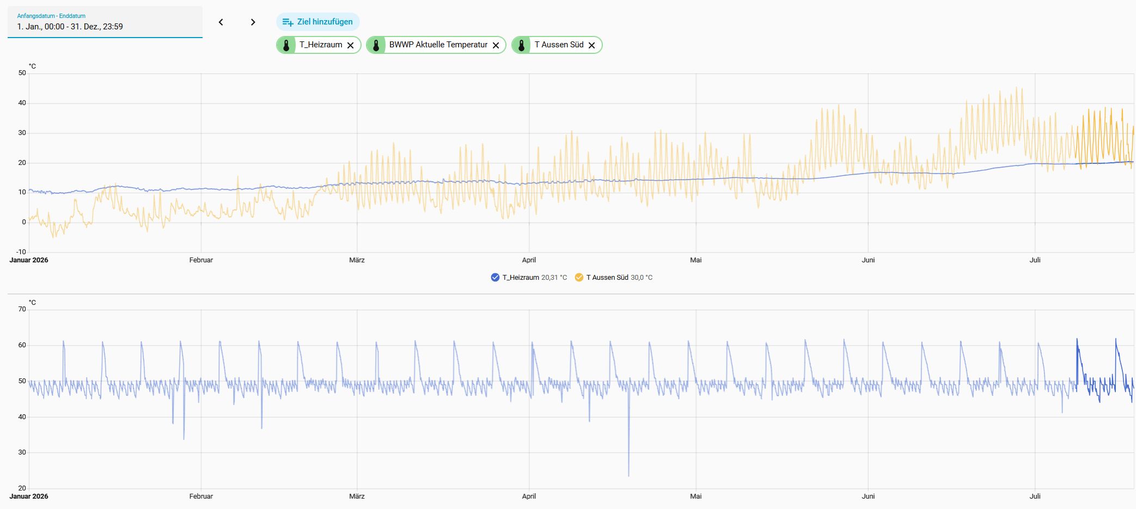Click the thermometer icon on T Aussen Süd chip
The width and height of the screenshot is (1136, 509).
(x=521, y=45)
